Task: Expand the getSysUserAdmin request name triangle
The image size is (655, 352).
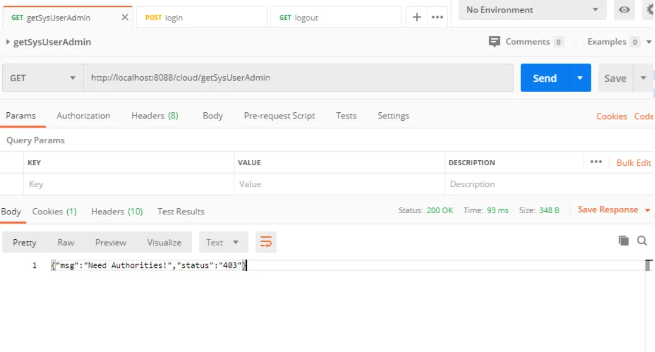Action: (7, 42)
